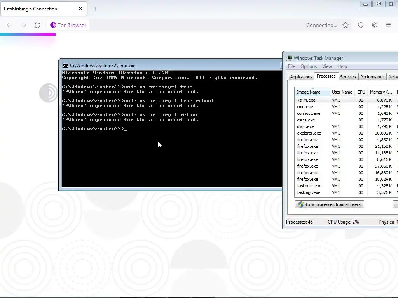Click the CPU Usage: 2% status text

[343, 222]
